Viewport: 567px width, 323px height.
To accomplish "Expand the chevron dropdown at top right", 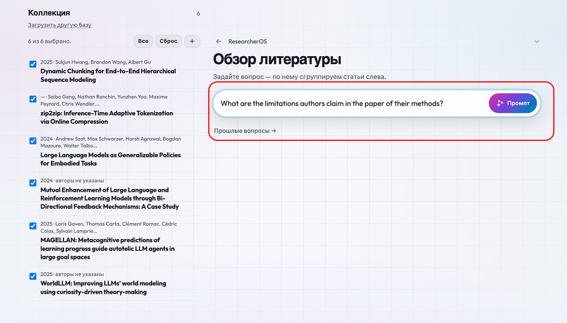I will pyautogui.click(x=537, y=42).
